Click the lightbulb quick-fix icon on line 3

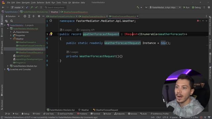[x=51, y=34]
